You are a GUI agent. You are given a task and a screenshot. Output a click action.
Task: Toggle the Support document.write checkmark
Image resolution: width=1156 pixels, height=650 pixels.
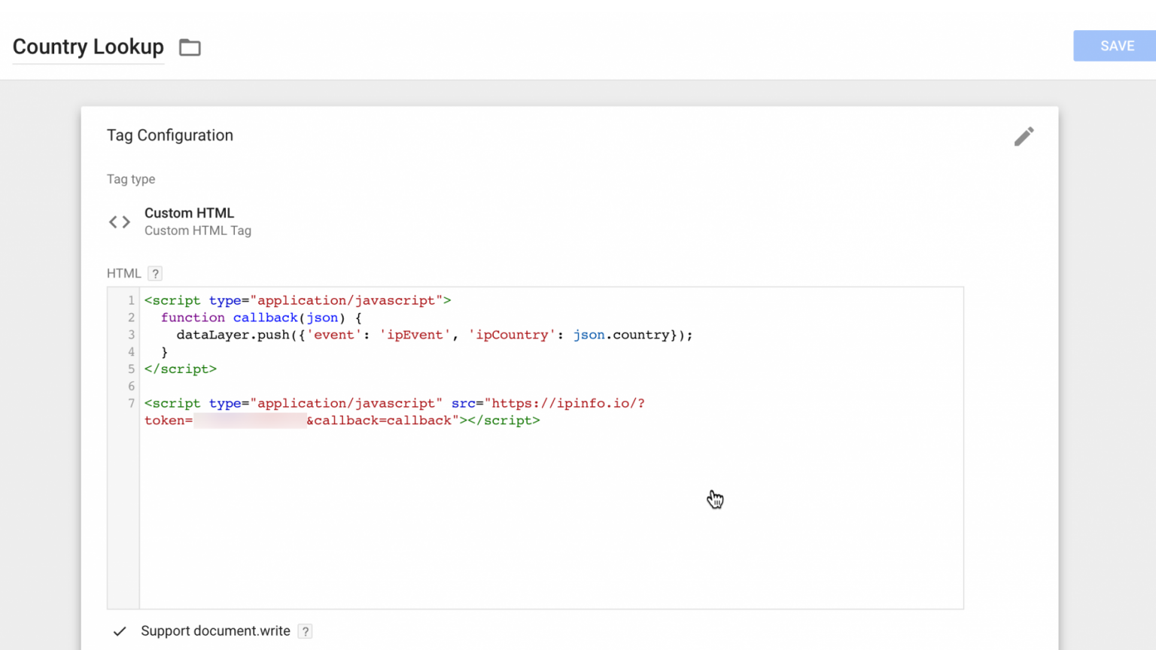[120, 631]
